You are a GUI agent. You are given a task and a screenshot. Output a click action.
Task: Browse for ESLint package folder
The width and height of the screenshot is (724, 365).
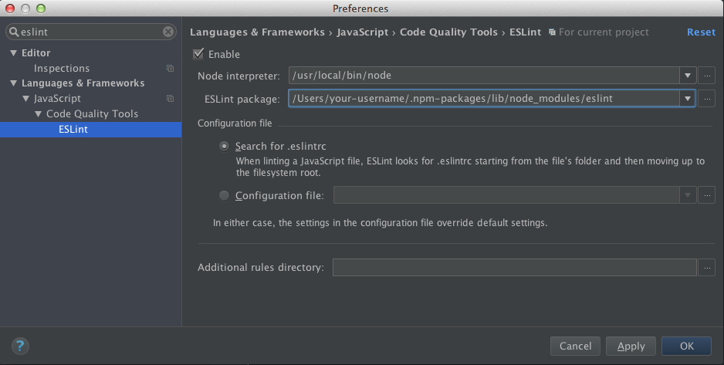click(707, 98)
